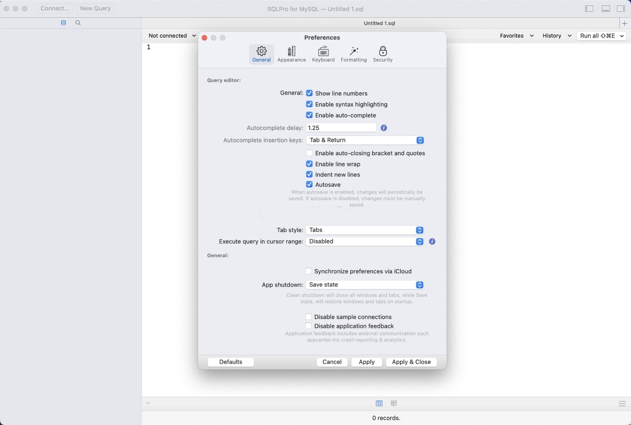
Task: Add a new tab with plus icon
Action: click(x=624, y=23)
